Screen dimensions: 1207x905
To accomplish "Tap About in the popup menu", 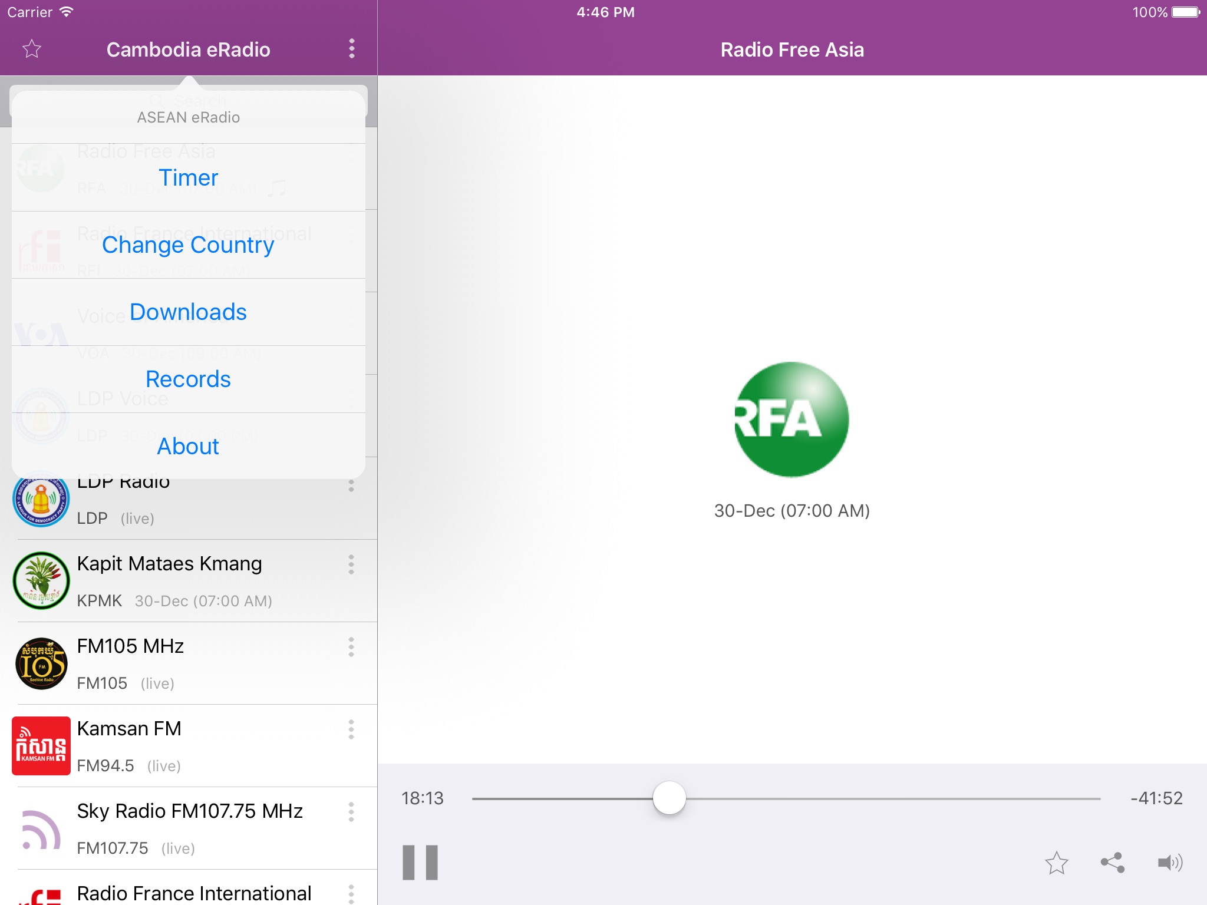I will coord(189,446).
